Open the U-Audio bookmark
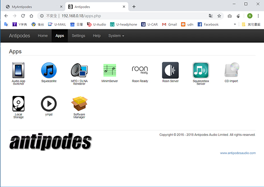 click(96, 24)
